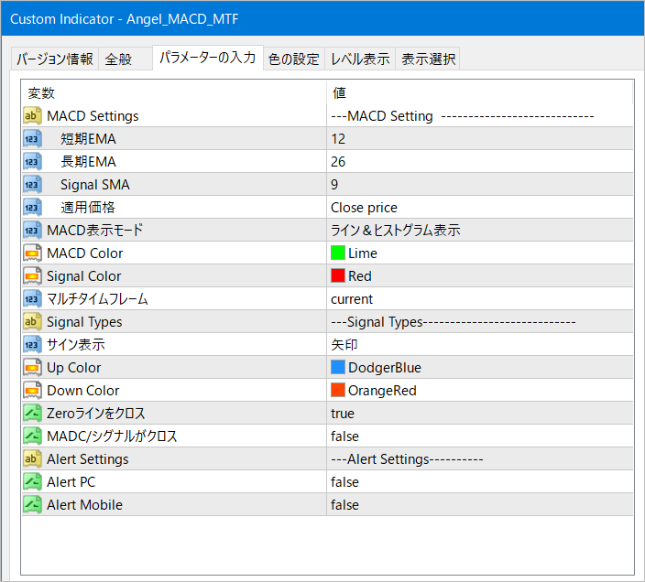Click the boolean icon next to Zeroラインをクロス
The width and height of the screenshot is (645, 582).
[32, 414]
